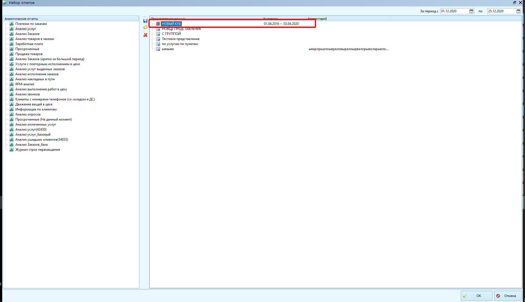Click the chart icon next to RFM-анализ
This screenshot has height=302, width=525.
11,84
